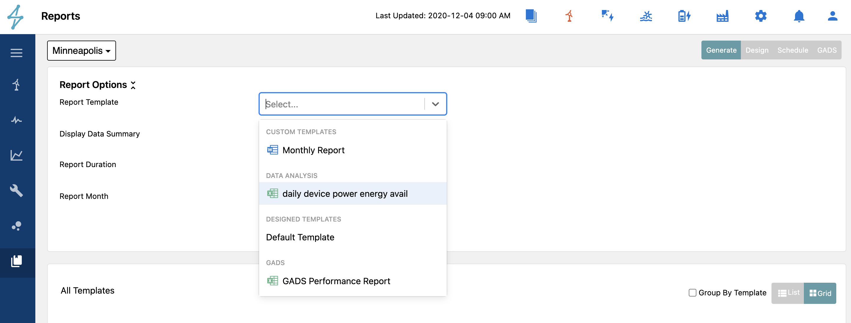Click the Report Template dropdown chevron
This screenshot has width=851, height=323.
tap(435, 104)
